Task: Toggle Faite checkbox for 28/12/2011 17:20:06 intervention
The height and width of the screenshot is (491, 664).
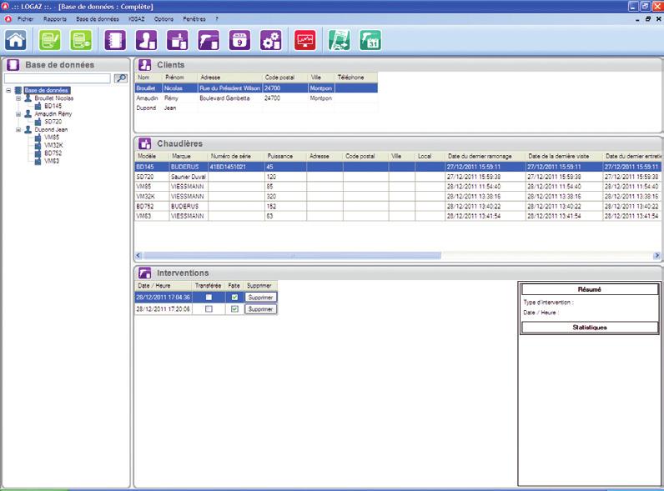Action: click(234, 309)
